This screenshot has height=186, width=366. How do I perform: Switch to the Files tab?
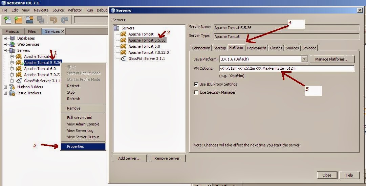(x=32, y=31)
